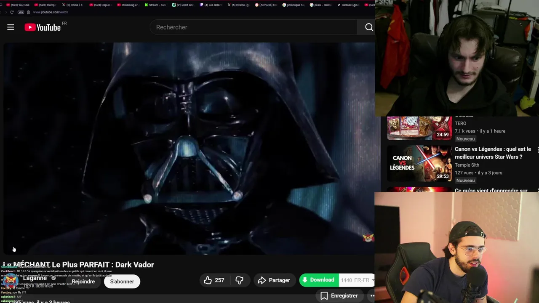
Task: Switch to the Balzaac TikTok tab
Action: pos(348,5)
